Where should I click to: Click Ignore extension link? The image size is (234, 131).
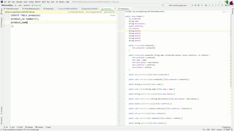pyautogui.click(x=110, y=12)
